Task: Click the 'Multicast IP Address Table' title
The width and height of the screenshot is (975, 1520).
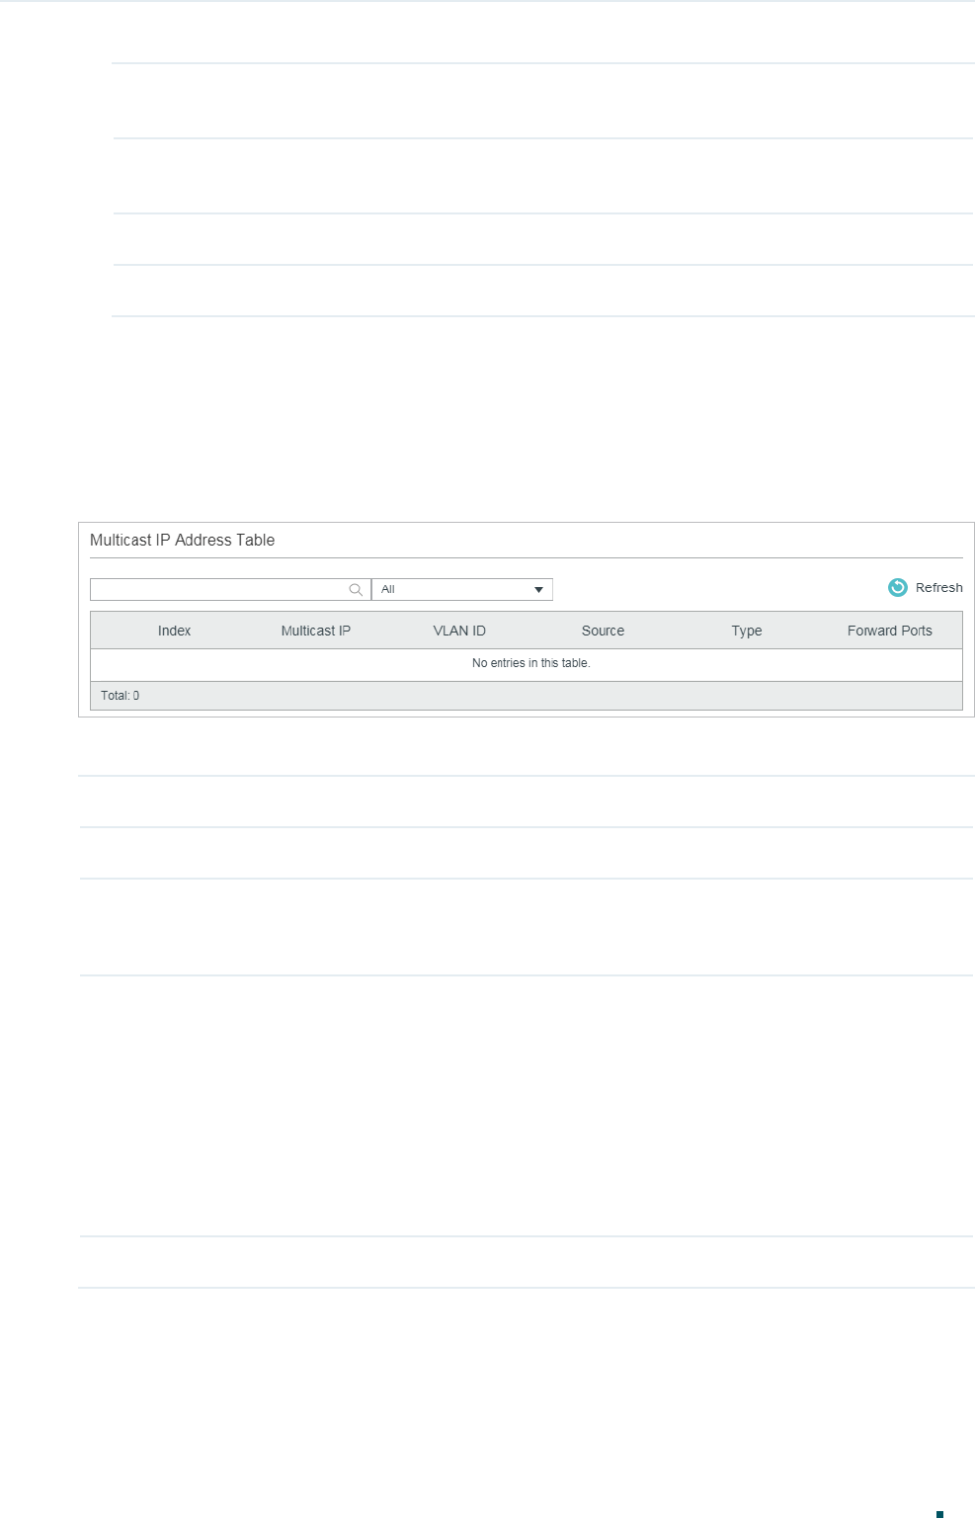Action: coord(183,541)
